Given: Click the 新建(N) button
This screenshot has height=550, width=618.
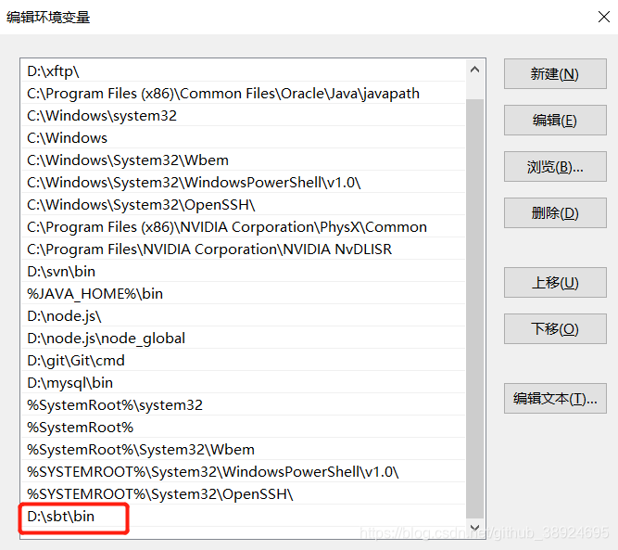Looking at the screenshot, I should [x=555, y=74].
